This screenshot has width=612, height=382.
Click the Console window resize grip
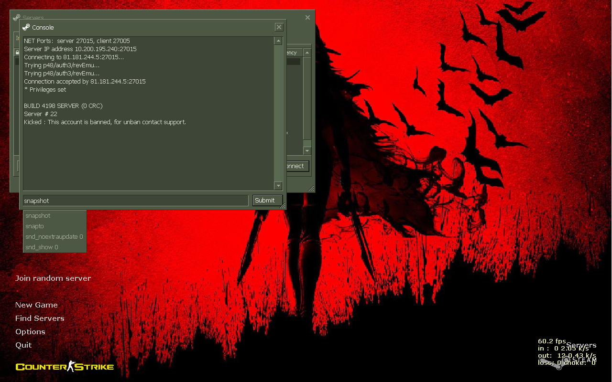pos(283,206)
